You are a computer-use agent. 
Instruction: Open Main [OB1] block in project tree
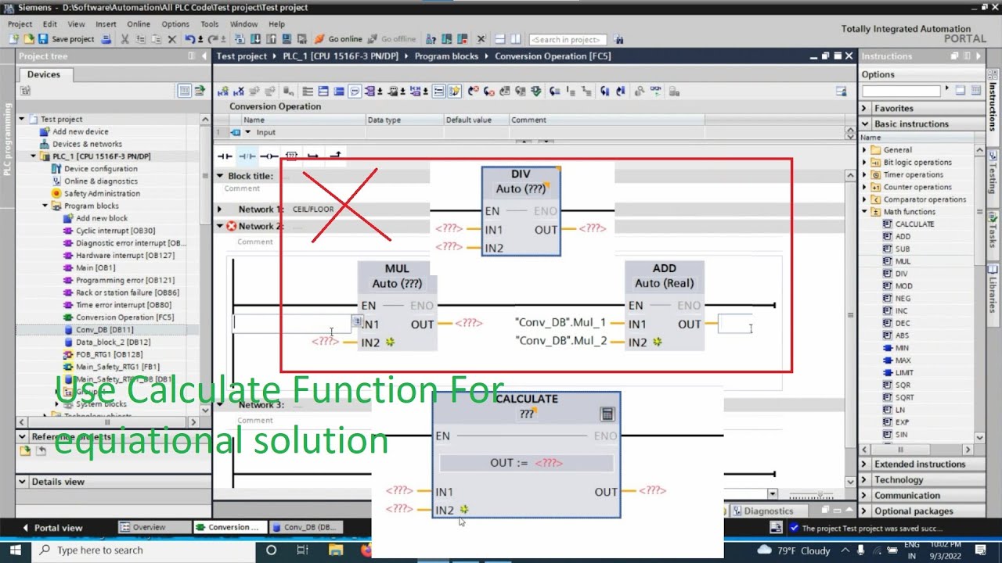96,267
